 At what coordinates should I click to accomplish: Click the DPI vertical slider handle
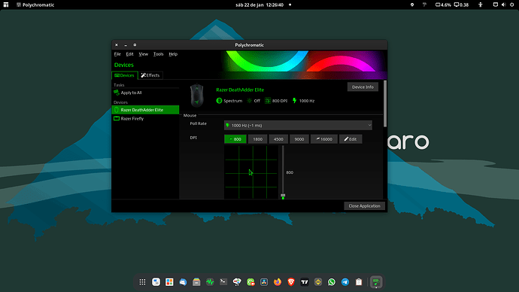(283, 196)
